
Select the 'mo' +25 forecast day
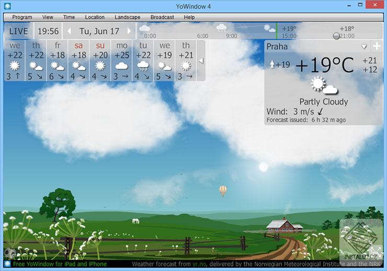(x=121, y=61)
